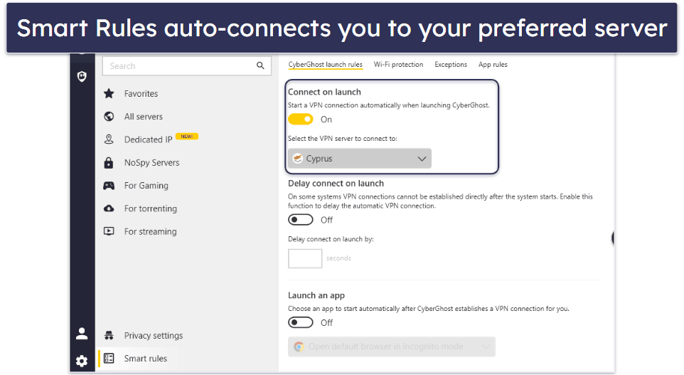Click the NoSpy Servers padlock icon
The image size is (684, 375).
coord(109,162)
